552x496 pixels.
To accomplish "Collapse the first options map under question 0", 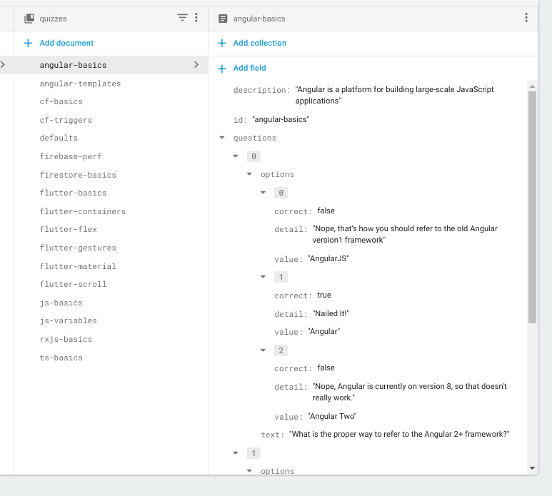I will [249, 174].
